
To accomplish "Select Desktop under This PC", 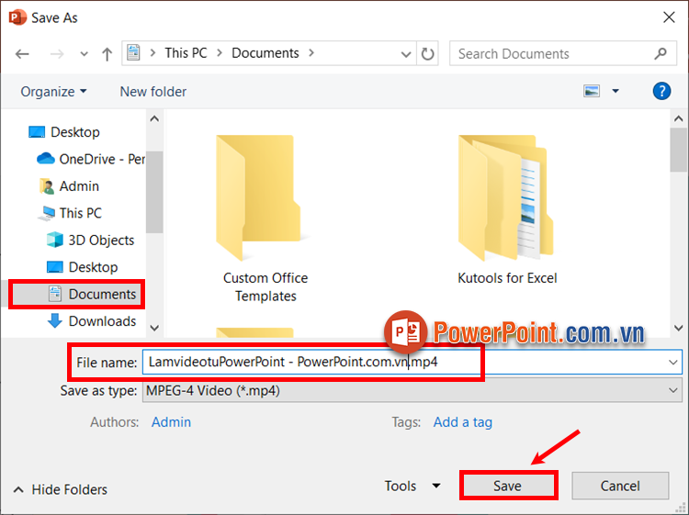I will pos(82,267).
